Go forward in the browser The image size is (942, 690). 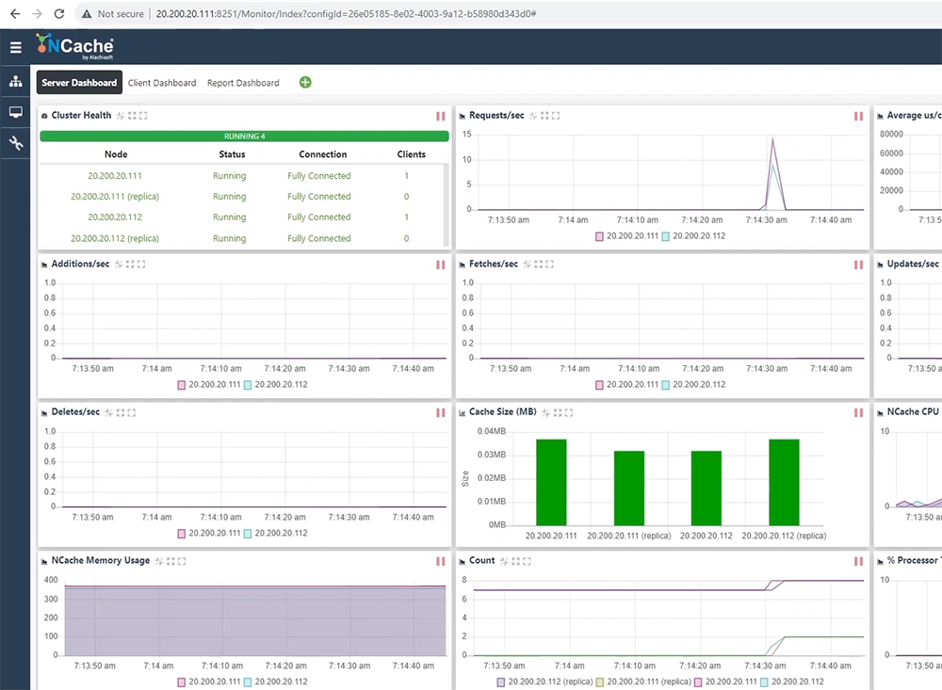(38, 13)
